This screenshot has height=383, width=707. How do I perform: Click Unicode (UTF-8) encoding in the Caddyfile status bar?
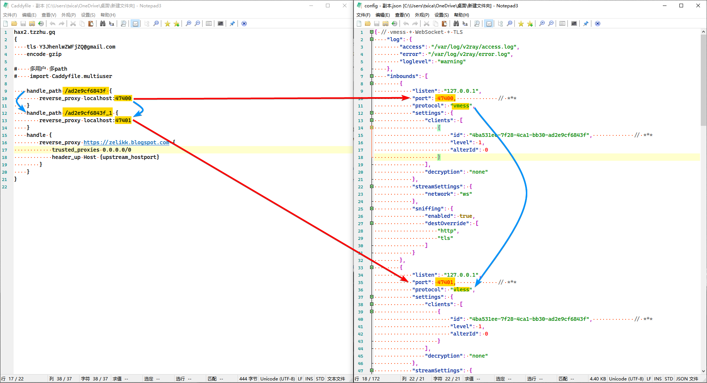coord(277,379)
